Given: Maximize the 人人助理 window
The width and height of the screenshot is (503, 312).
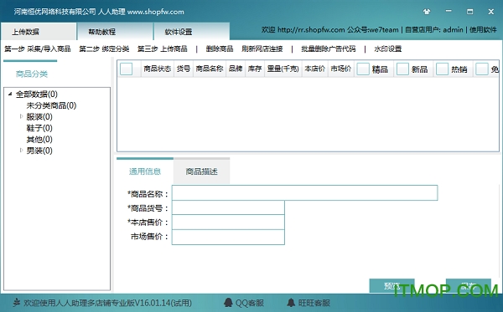Looking at the screenshot, I should 470,12.
